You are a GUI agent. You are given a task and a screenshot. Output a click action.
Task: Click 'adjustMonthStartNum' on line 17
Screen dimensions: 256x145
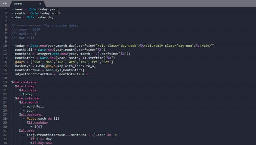[33, 74]
